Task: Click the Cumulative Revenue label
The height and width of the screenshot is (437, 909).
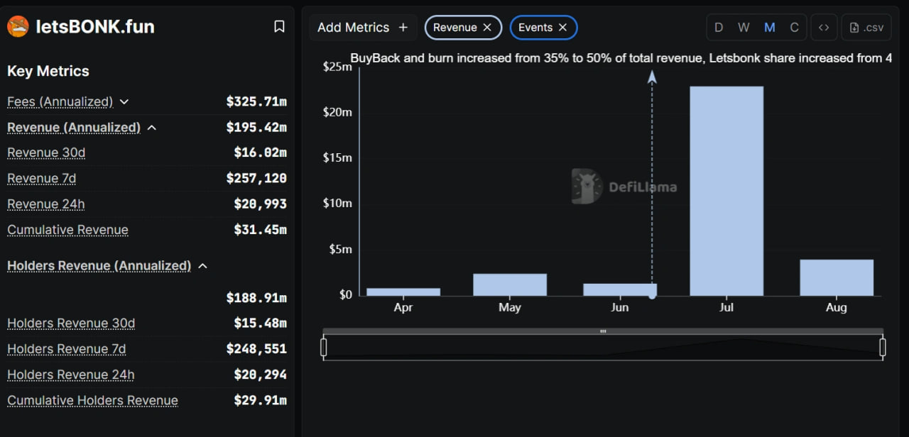Action: pos(67,230)
